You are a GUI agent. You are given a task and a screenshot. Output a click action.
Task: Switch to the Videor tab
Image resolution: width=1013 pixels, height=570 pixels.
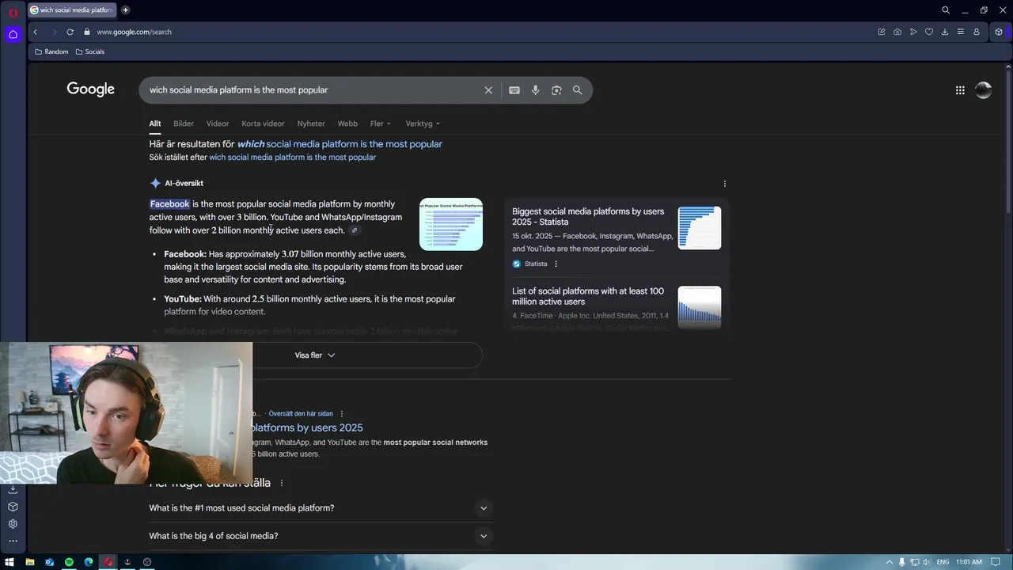coord(218,123)
